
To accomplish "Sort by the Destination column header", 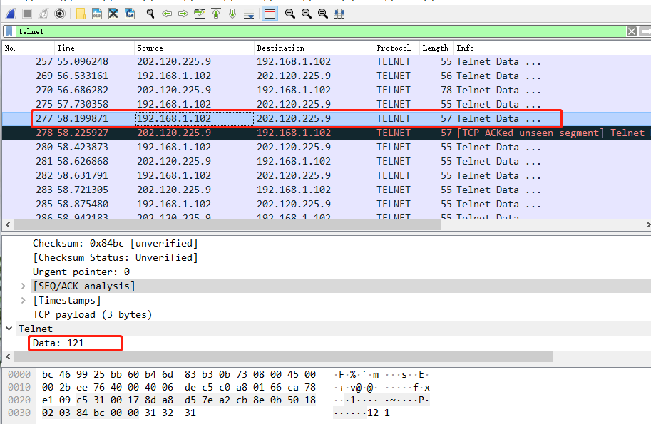I will click(314, 48).
